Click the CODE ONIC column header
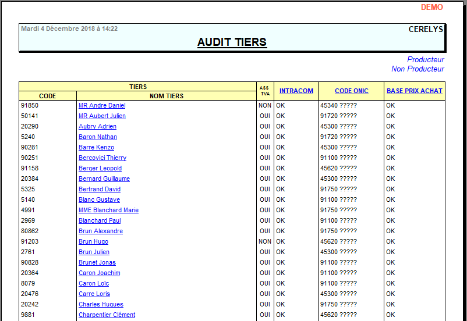The image size is (467, 321). (x=352, y=91)
